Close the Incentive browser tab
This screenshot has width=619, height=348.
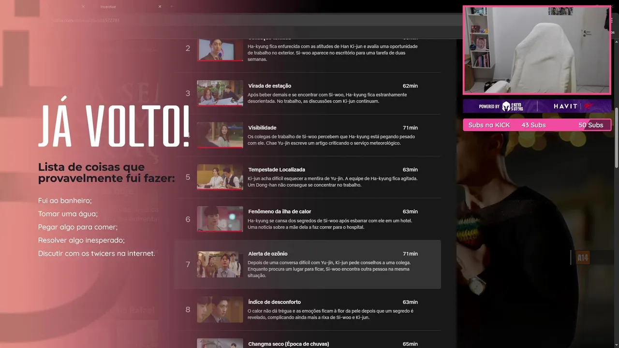pyautogui.click(x=160, y=7)
